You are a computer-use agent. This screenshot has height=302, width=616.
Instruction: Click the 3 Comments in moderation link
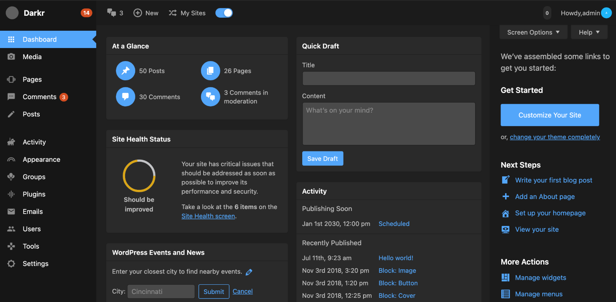[246, 97]
